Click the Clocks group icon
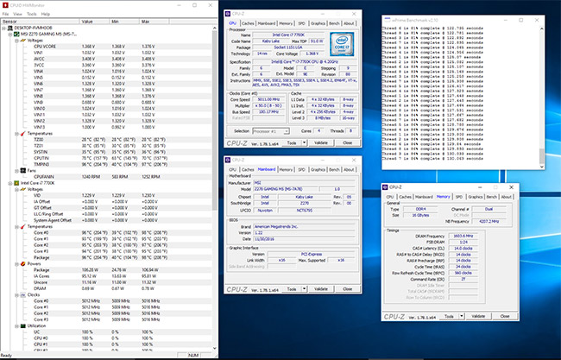The height and width of the screenshot is (360, 561). 23,295
